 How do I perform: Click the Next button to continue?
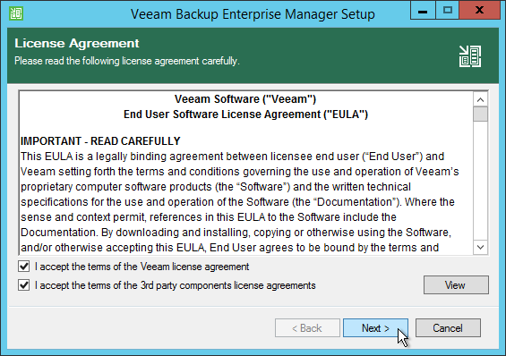[375, 328]
